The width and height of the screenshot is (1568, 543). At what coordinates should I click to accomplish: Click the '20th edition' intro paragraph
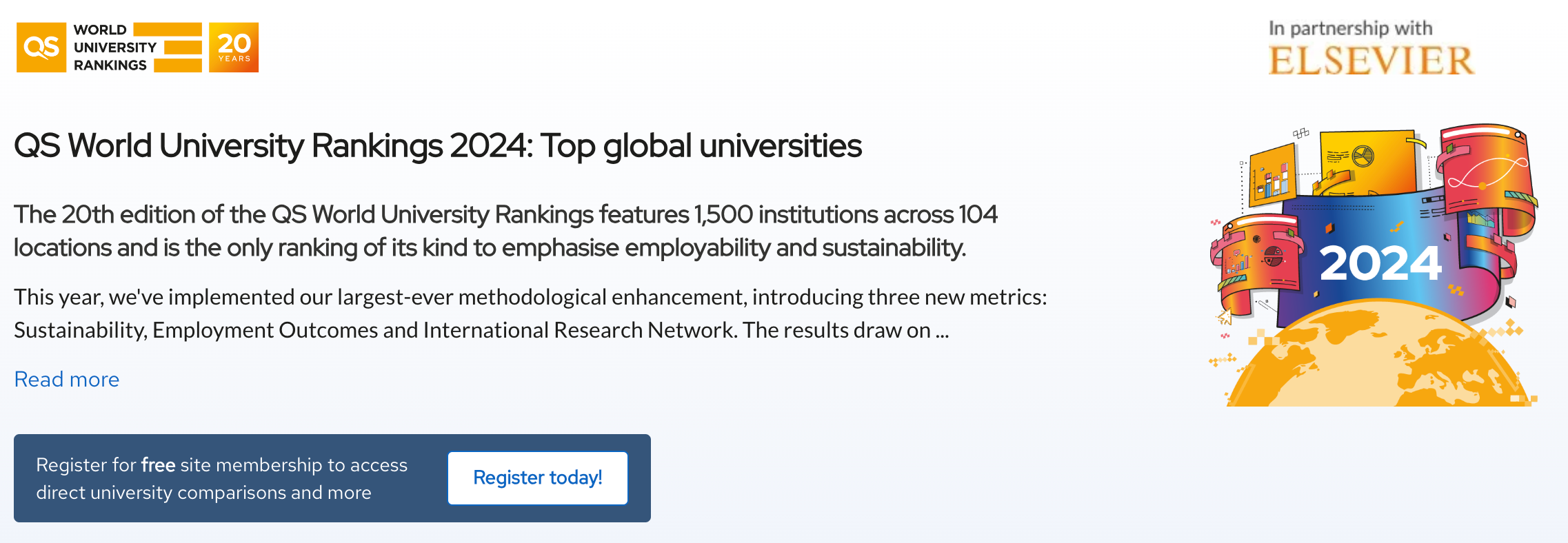click(505, 231)
